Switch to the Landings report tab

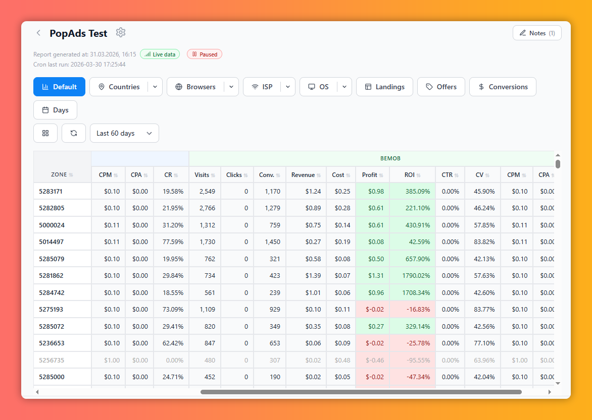pos(384,87)
